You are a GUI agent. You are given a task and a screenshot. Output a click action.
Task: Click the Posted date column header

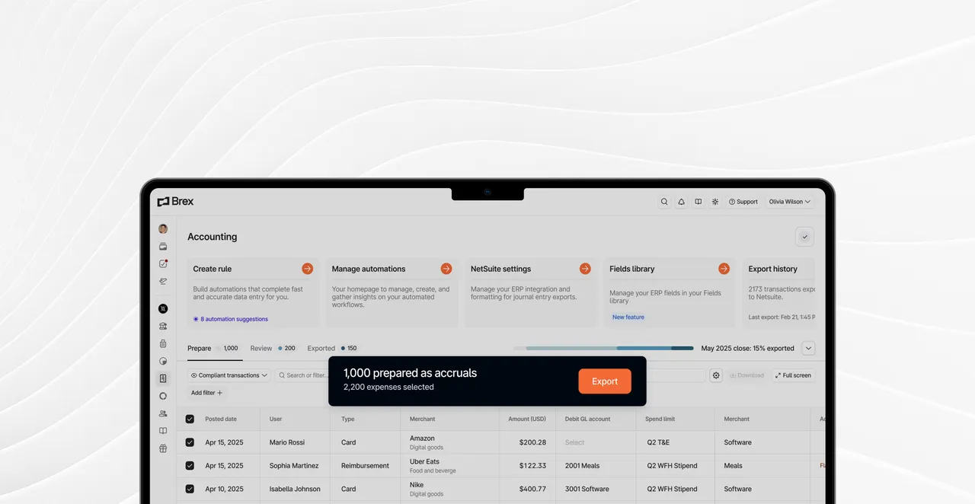point(221,419)
